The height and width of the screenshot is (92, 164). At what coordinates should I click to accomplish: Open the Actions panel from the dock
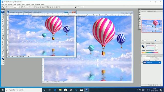pyautogui.click(x=140, y=15)
